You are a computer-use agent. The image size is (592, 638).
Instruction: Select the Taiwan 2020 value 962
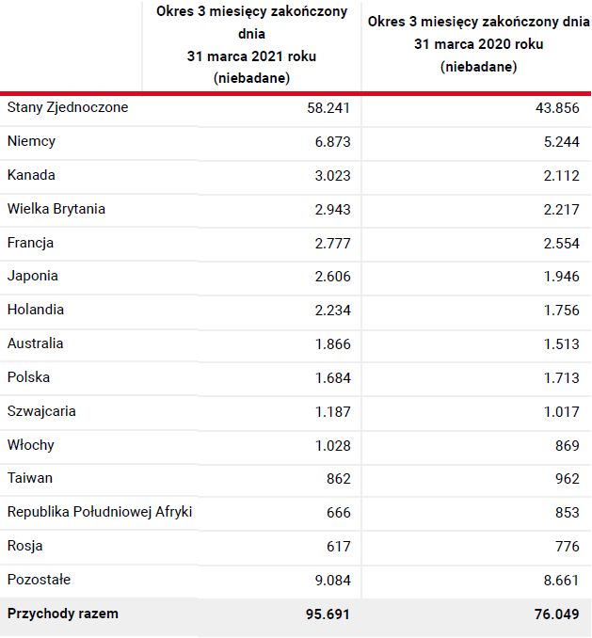point(568,478)
